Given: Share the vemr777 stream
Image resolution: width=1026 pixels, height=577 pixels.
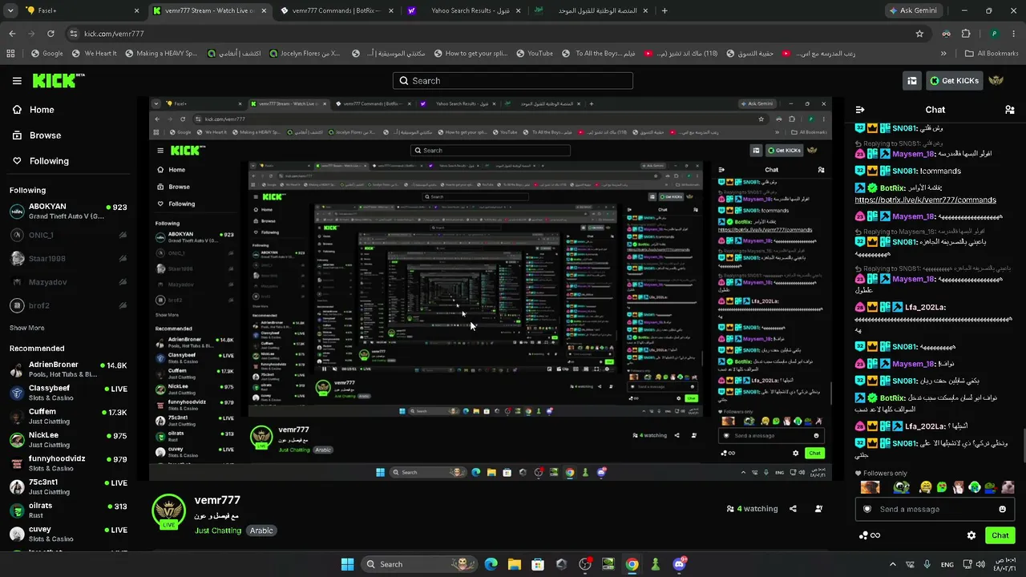Looking at the screenshot, I should (x=793, y=509).
